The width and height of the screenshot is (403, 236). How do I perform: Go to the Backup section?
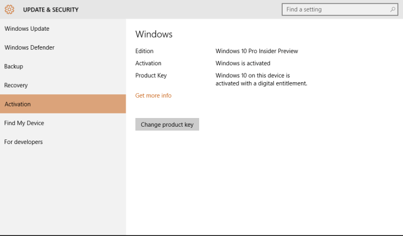tap(63, 67)
